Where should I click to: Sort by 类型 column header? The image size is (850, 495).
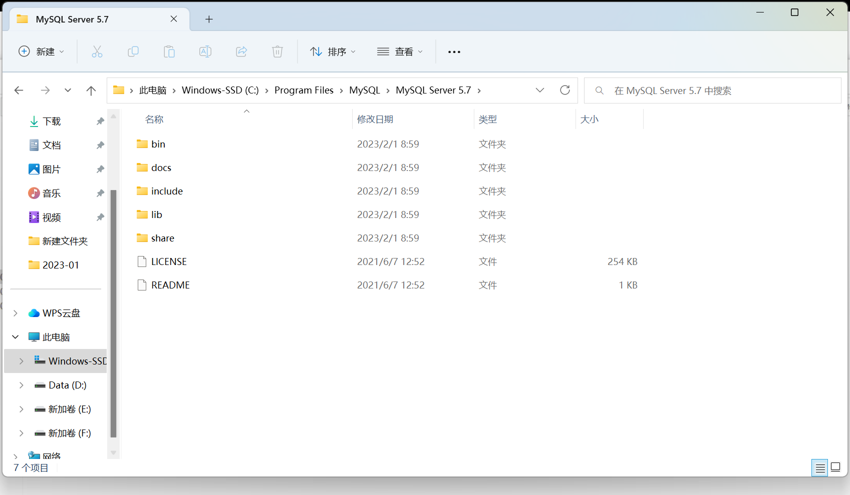click(x=488, y=119)
